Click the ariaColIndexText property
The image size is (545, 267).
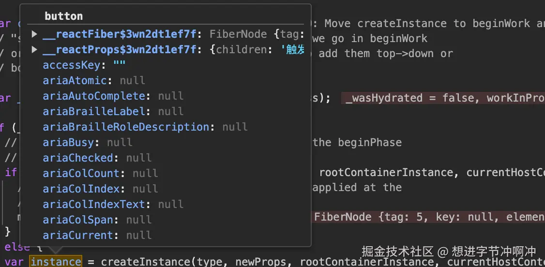(94, 205)
